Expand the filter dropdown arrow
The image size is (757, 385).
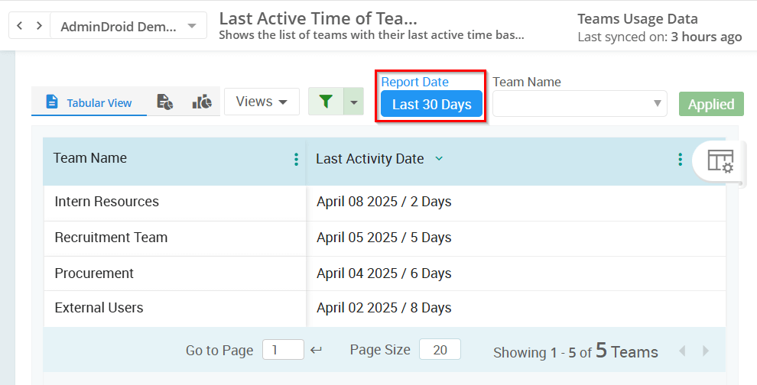353,102
